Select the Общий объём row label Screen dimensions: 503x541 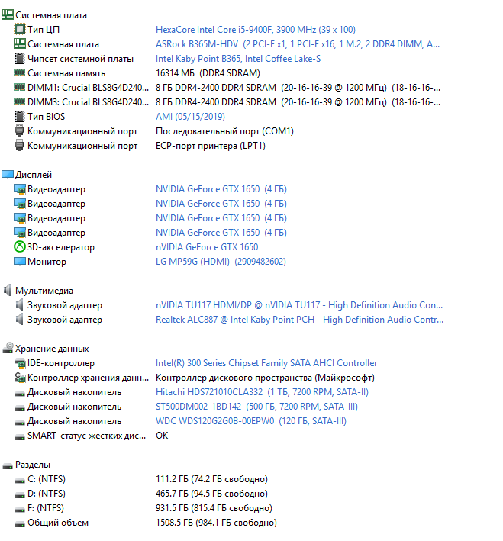pos(58,523)
